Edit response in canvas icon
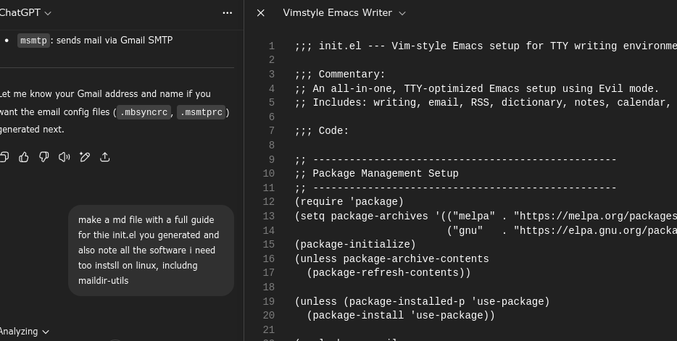Screen dimensions: 677x341 (x=85, y=157)
